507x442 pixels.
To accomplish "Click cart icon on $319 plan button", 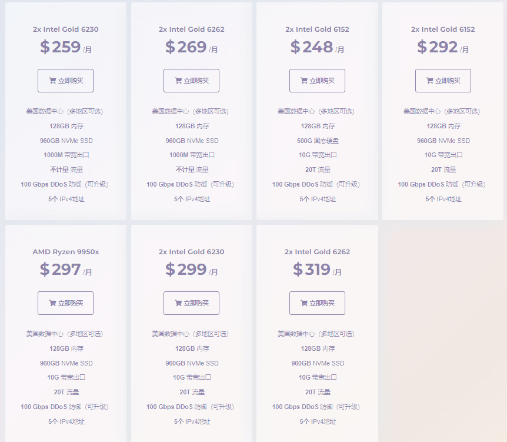I will (x=304, y=303).
